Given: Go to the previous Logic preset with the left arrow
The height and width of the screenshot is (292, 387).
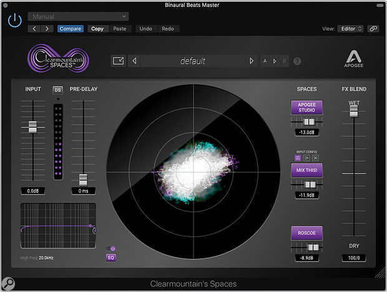Looking at the screenshot, I should click(x=34, y=29).
